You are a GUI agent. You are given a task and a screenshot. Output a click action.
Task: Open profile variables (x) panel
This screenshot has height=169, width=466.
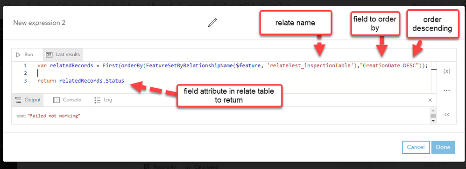(x=446, y=71)
